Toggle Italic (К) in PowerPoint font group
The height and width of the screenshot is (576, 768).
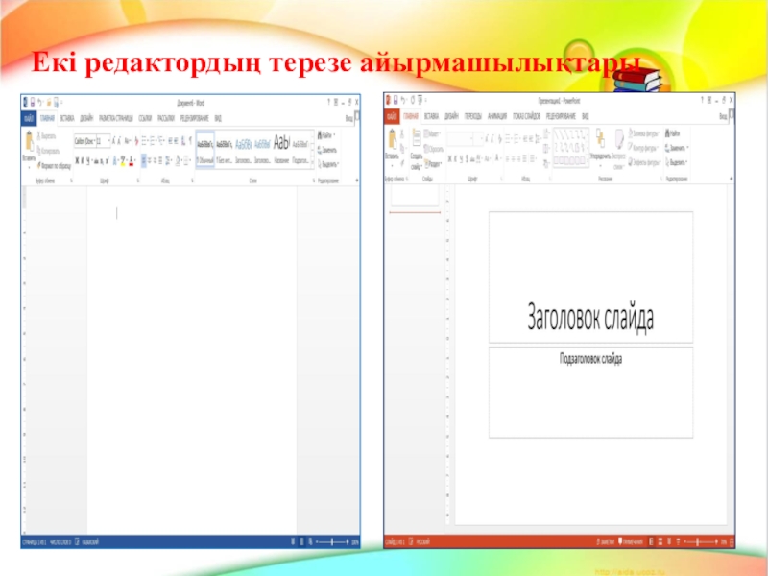[456, 158]
